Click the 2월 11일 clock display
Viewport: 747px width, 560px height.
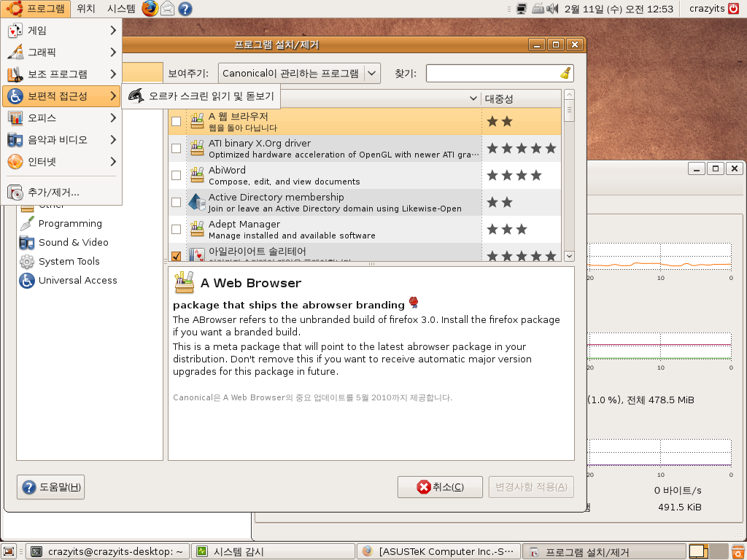pyautogui.click(x=619, y=9)
